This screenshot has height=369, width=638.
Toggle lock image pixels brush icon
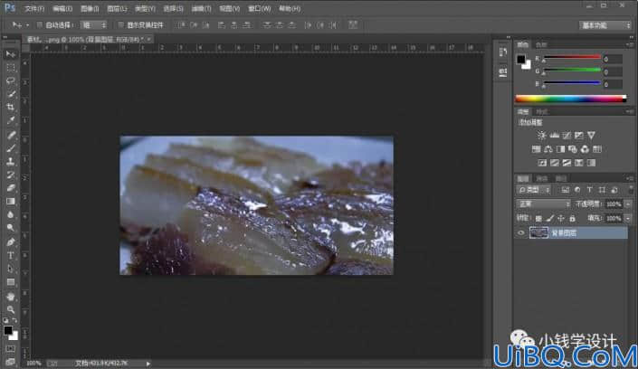(549, 219)
